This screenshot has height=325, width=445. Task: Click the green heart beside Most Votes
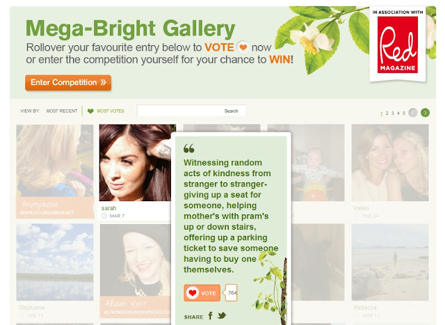[90, 111]
